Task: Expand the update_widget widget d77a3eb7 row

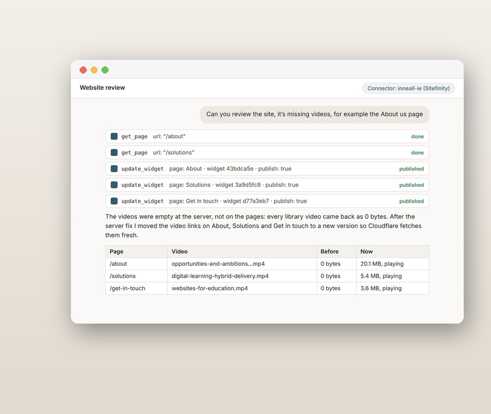Action: (x=267, y=201)
